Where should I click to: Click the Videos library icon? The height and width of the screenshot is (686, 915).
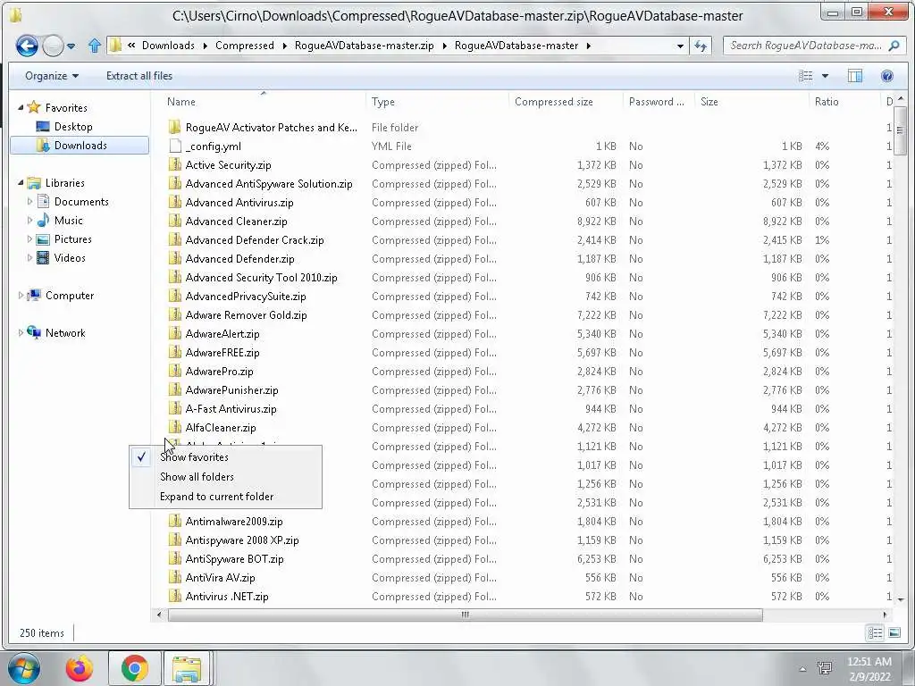tap(43, 258)
